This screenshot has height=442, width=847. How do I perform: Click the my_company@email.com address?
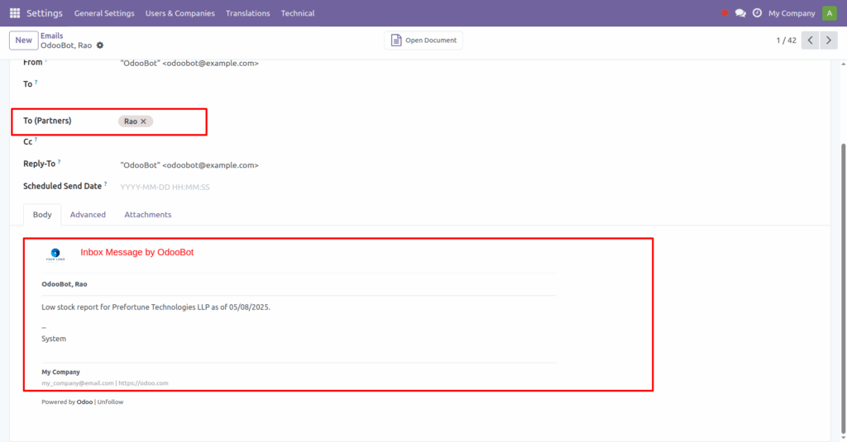(78, 383)
